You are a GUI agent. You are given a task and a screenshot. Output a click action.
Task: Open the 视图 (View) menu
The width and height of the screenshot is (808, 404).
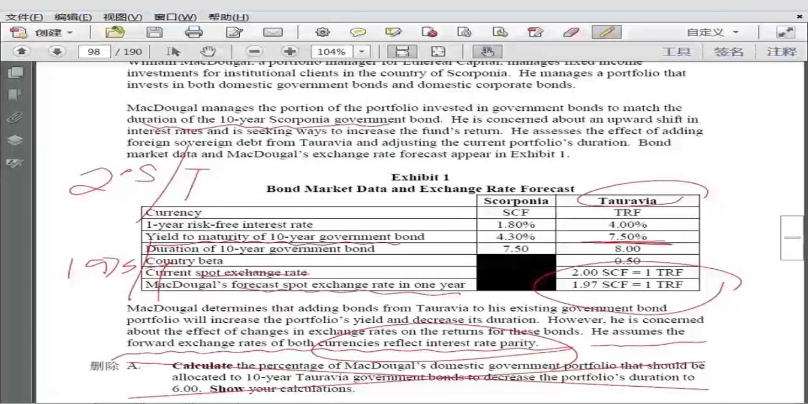pyautogui.click(x=123, y=17)
